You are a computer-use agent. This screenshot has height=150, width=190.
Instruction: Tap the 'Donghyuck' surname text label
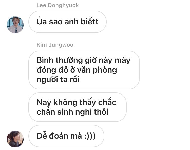point(63,5)
